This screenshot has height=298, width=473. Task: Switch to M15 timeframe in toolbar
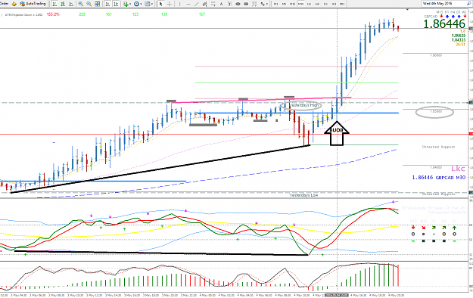(x=292, y=4)
